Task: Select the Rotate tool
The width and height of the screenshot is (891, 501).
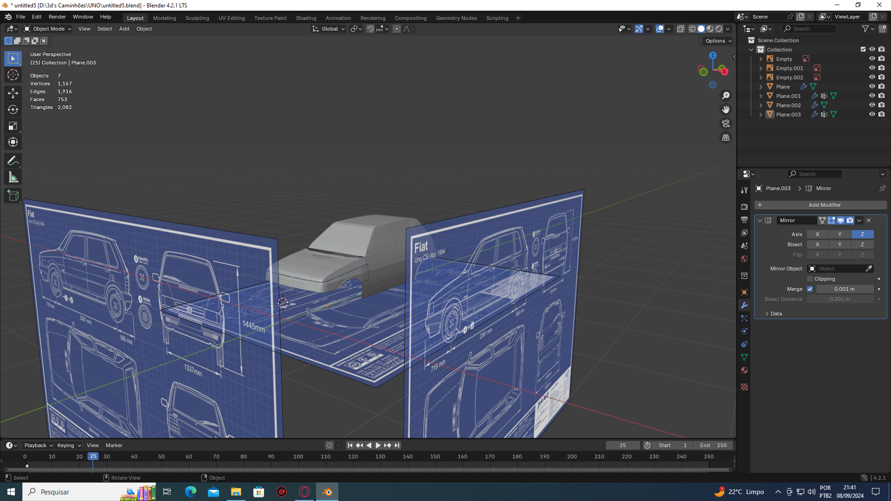Action: point(13,109)
